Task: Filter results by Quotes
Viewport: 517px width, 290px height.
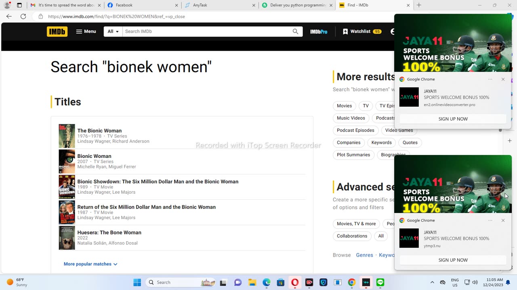Action: click(410, 143)
